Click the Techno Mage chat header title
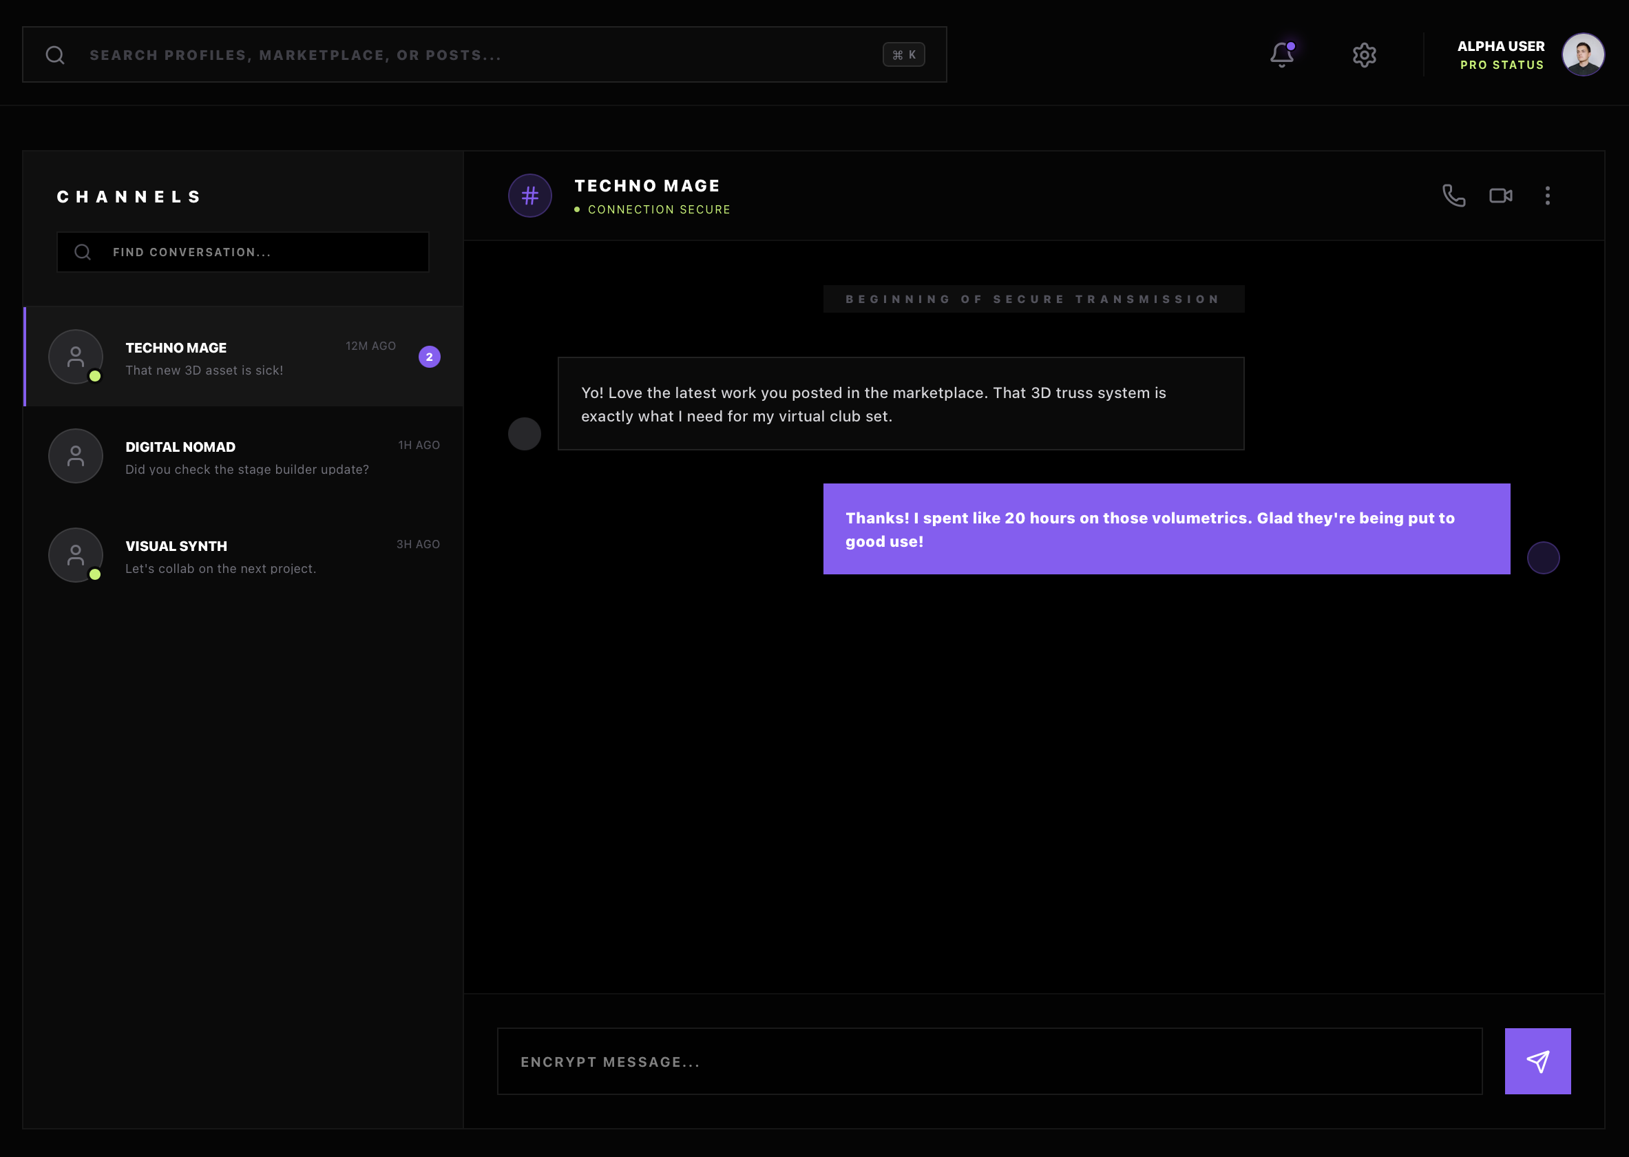This screenshot has width=1629, height=1157. point(647,186)
